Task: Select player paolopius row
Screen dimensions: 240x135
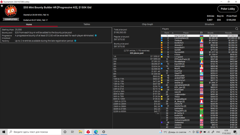Action: coord(200,108)
